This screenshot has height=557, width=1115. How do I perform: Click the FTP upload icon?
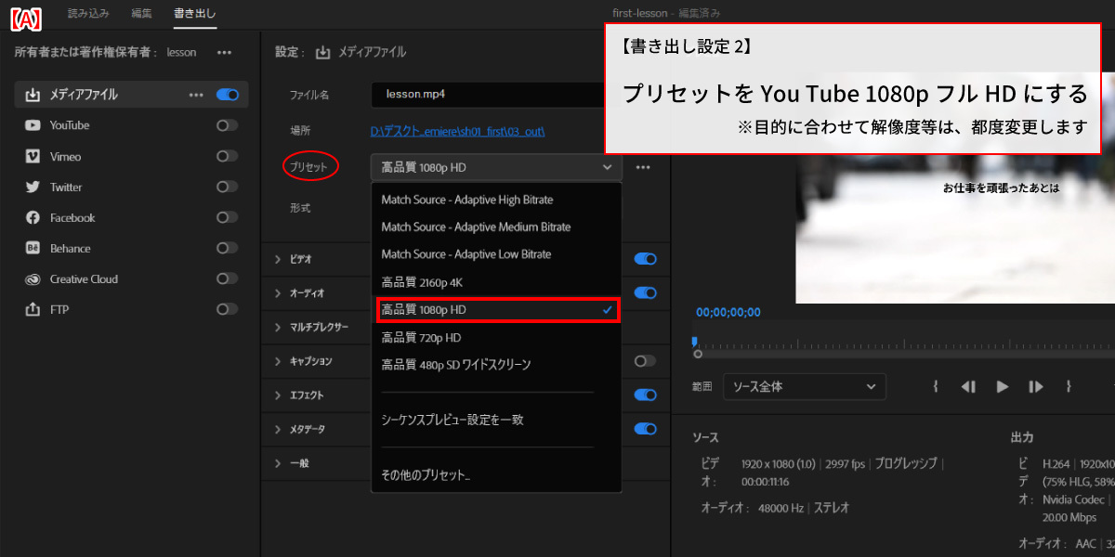[33, 309]
